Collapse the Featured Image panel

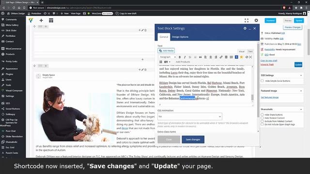coord(301,91)
